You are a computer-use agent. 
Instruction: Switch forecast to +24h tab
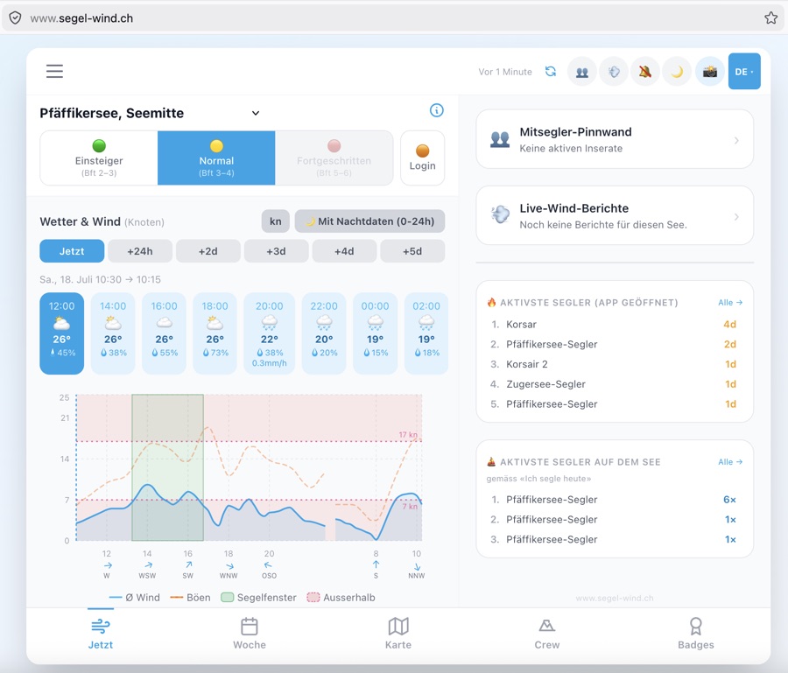140,251
